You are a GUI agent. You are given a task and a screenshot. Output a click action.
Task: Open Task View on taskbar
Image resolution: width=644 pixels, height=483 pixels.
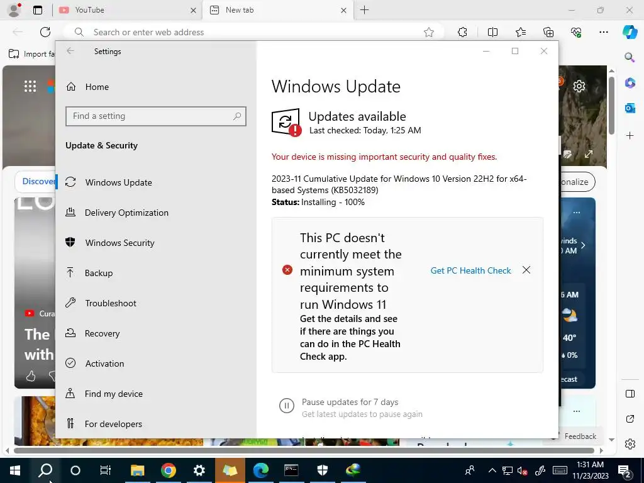[106, 470]
